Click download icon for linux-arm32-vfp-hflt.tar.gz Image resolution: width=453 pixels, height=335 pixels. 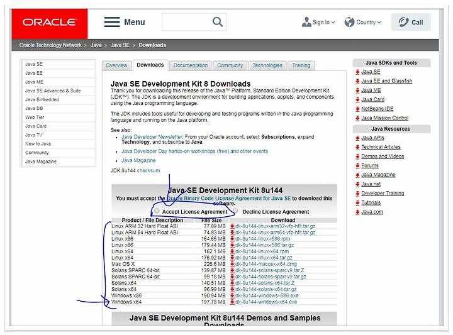click(x=232, y=226)
